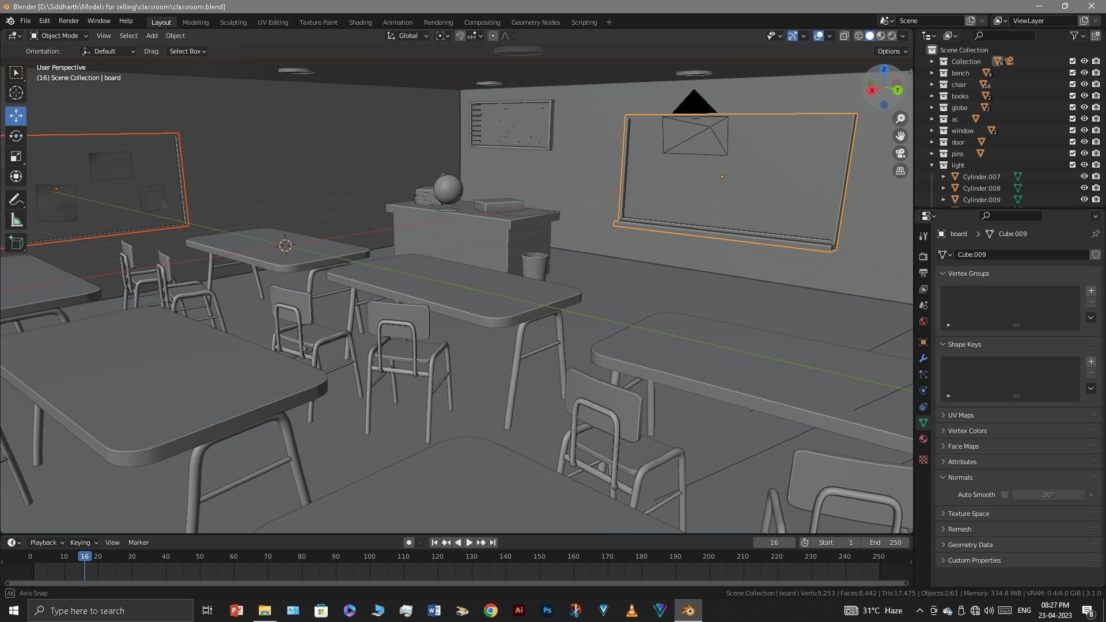Switch to the Geometry Nodes workspace

pos(535,22)
